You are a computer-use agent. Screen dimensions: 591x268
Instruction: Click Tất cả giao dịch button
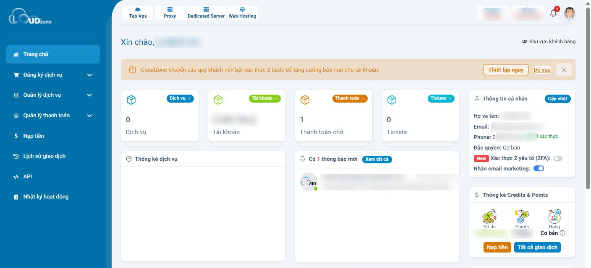537,247
